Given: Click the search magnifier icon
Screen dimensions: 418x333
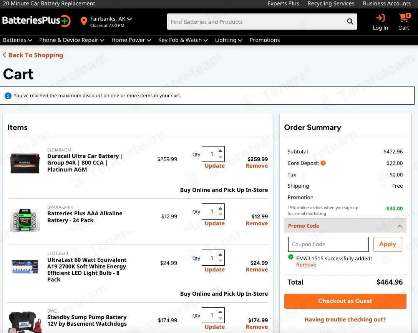Looking at the screenshot, I should pos(350,22).
